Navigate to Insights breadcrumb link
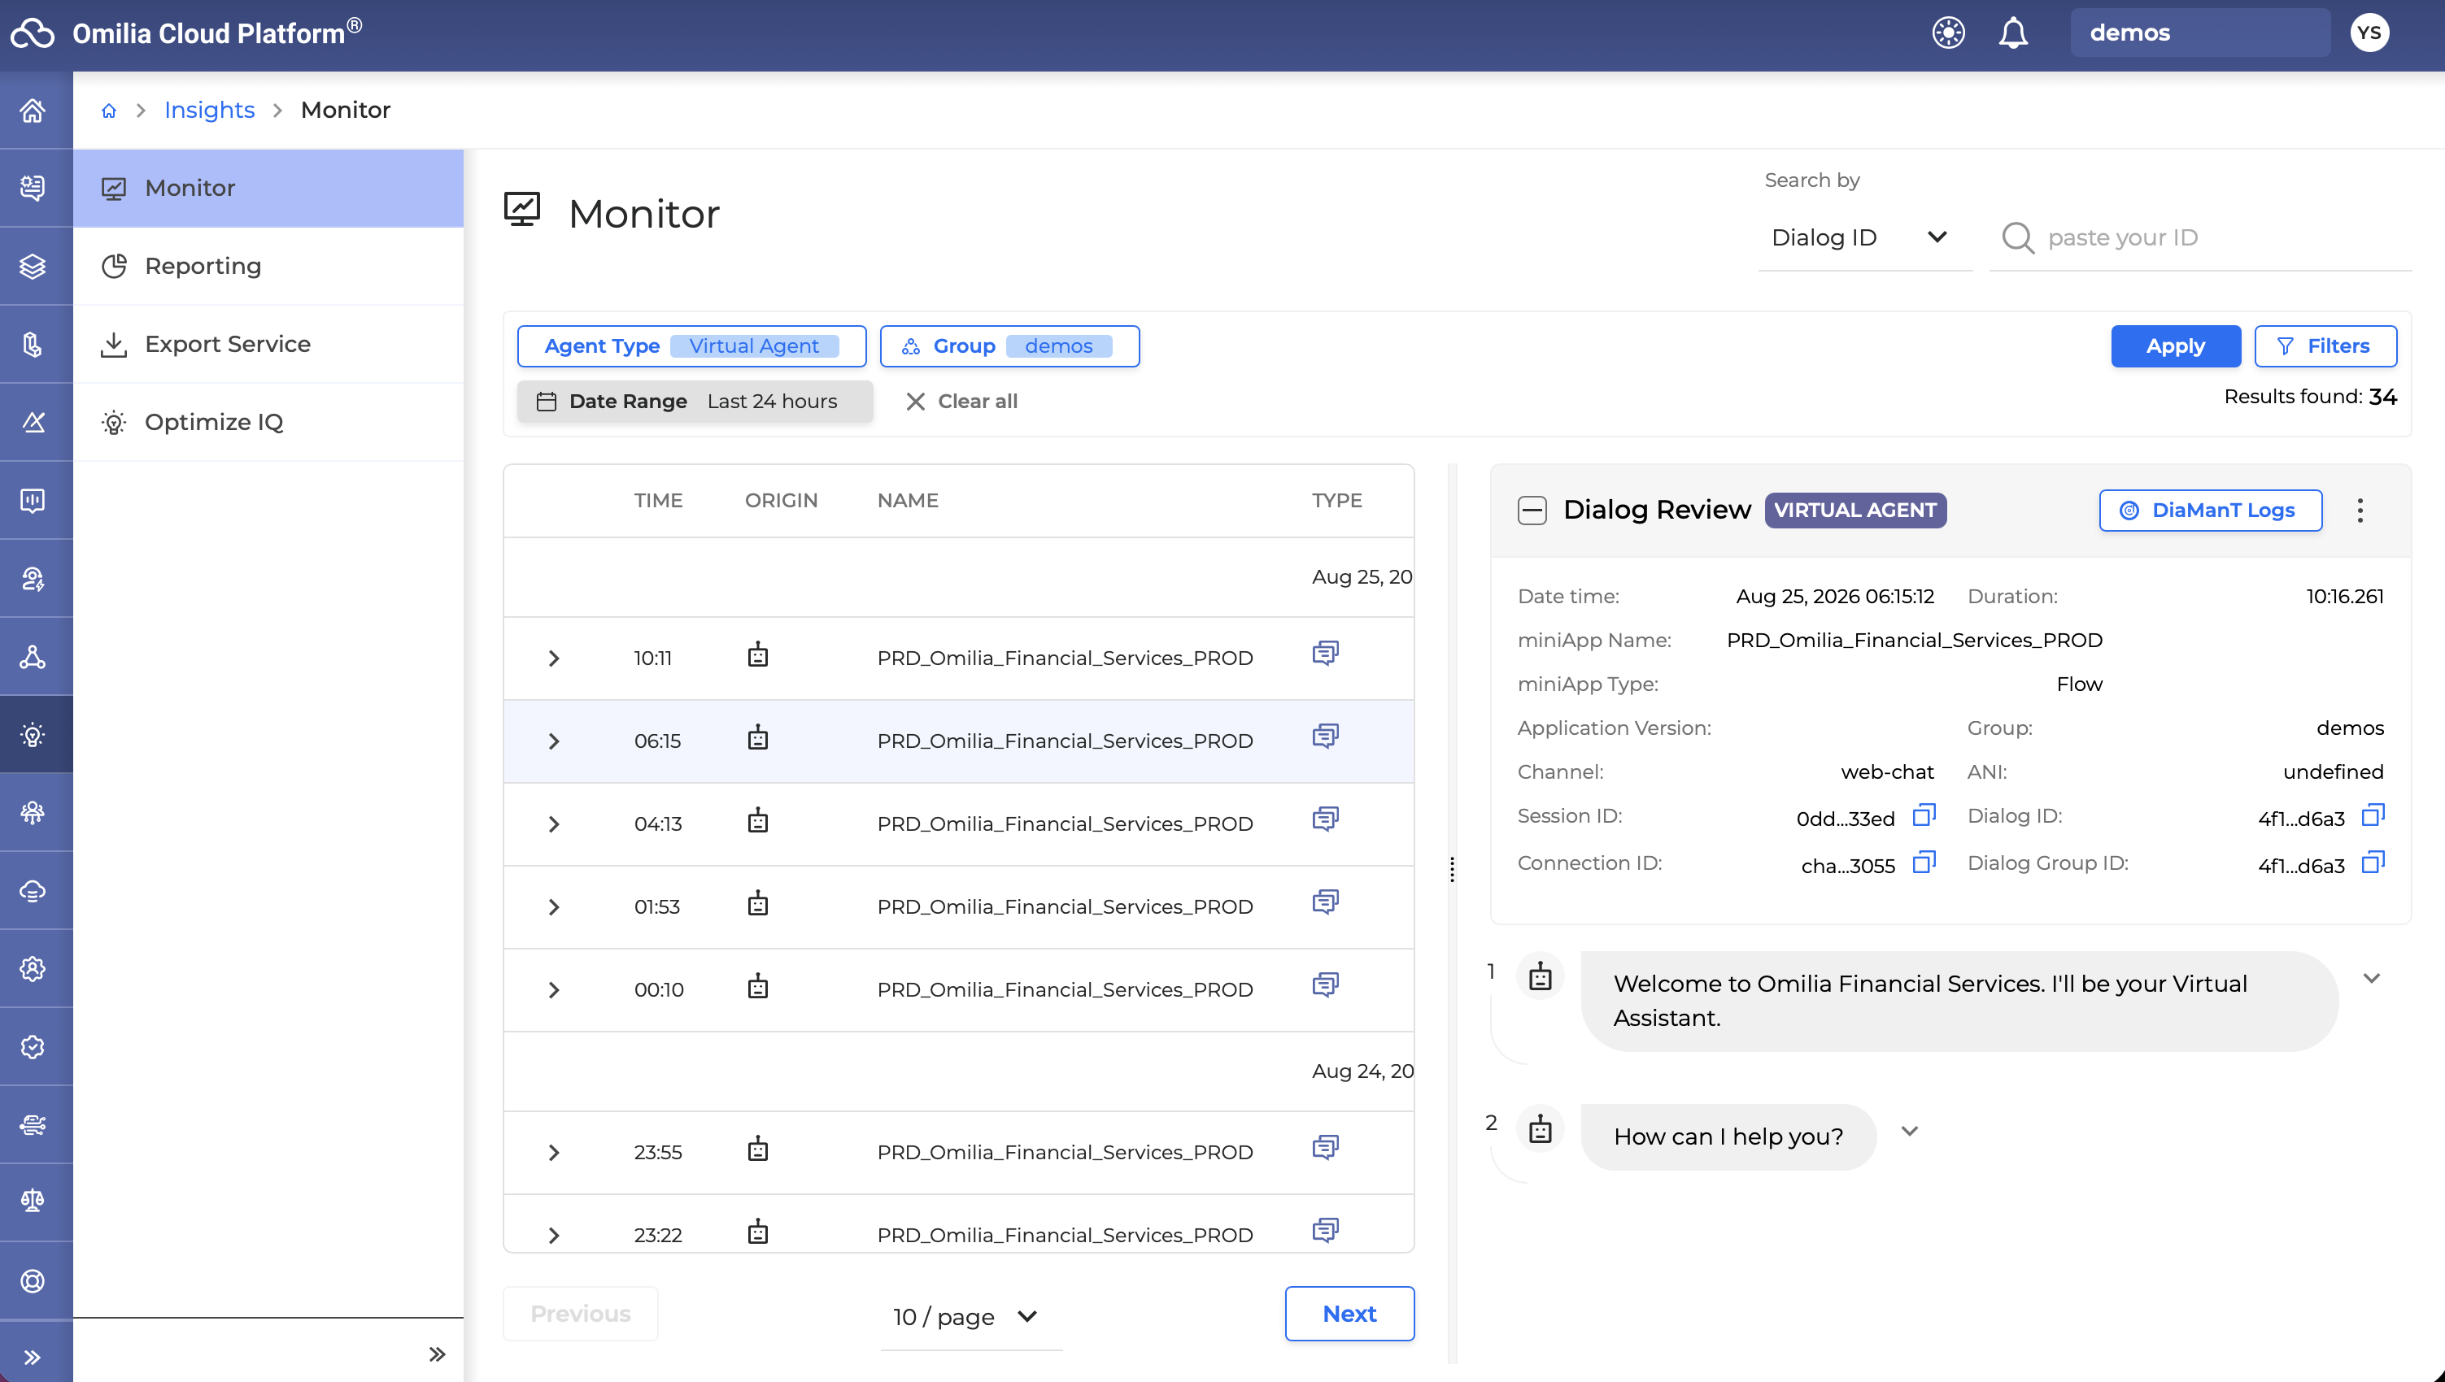The width and height of the screenshot is (2445, 1382). click(x=209, y=110)
